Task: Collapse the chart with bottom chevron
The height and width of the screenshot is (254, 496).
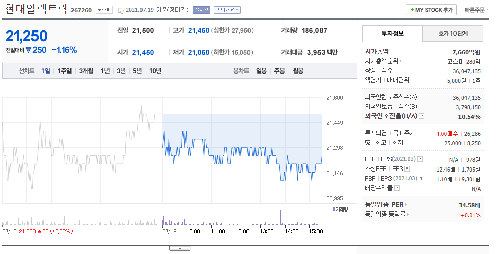Action: [180, 248]
